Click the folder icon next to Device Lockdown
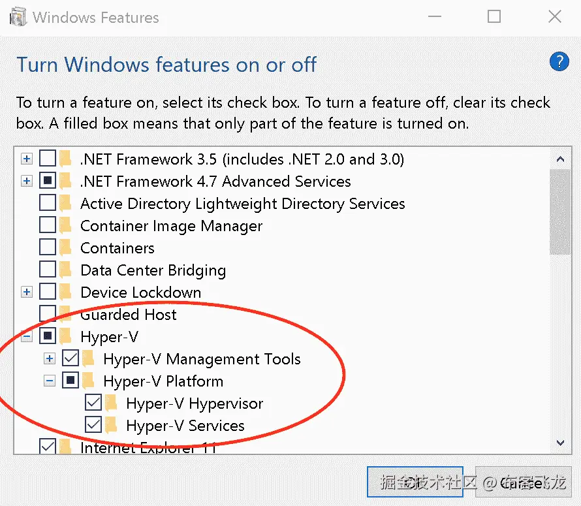 point(65,293)
